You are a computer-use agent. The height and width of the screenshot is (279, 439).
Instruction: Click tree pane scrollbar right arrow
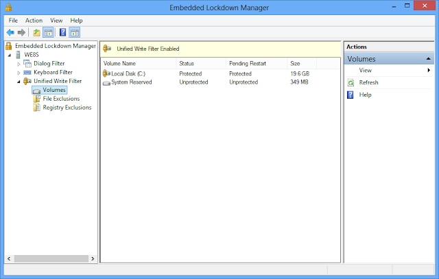[x=93, y=259]
